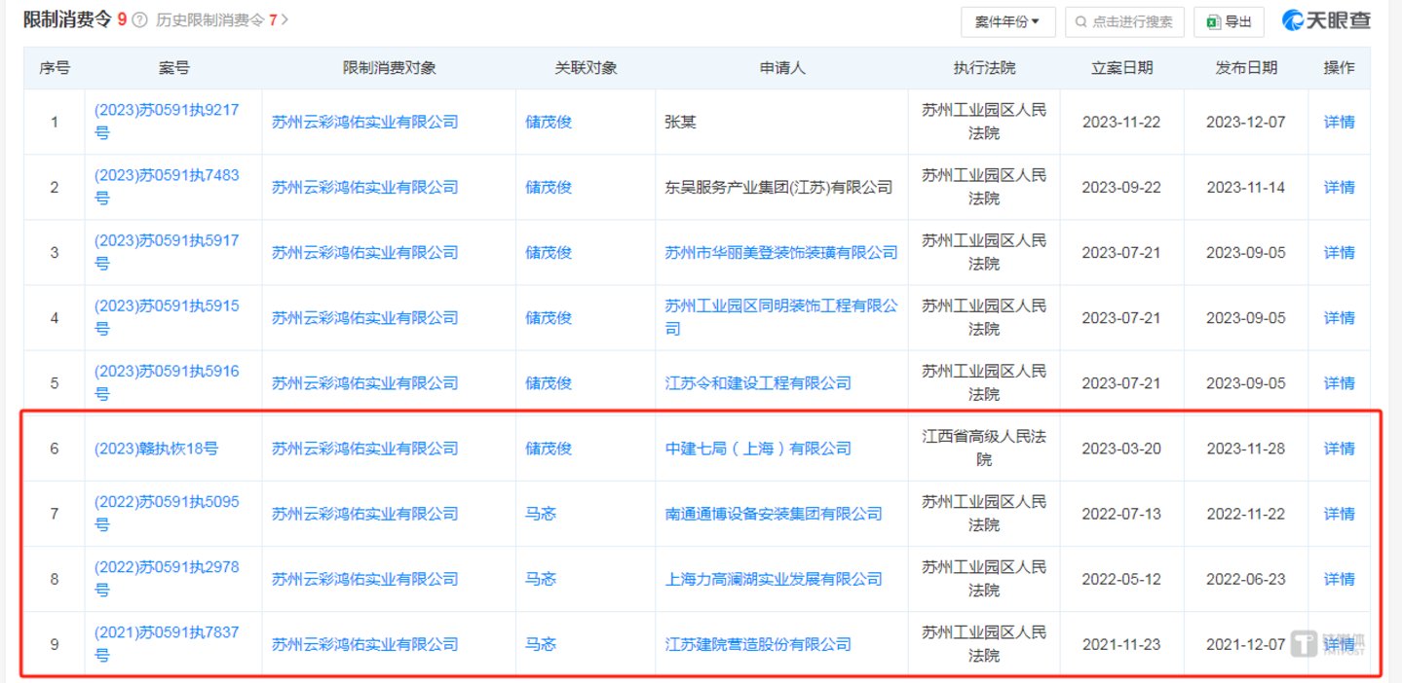The height and width of the screenshot is (683, 1402).
Task: Select the 限制消费令 section title
Action: [x=68, y=20]
